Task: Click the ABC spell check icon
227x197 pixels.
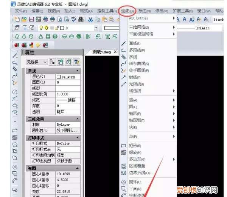Action: pyautogui.click(x=74, y=19)
